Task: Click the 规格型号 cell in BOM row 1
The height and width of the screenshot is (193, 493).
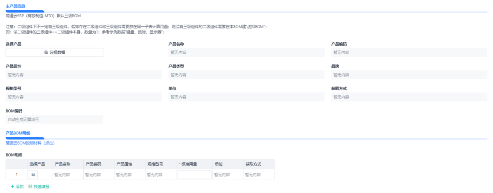Action: (x=160, y=175)
